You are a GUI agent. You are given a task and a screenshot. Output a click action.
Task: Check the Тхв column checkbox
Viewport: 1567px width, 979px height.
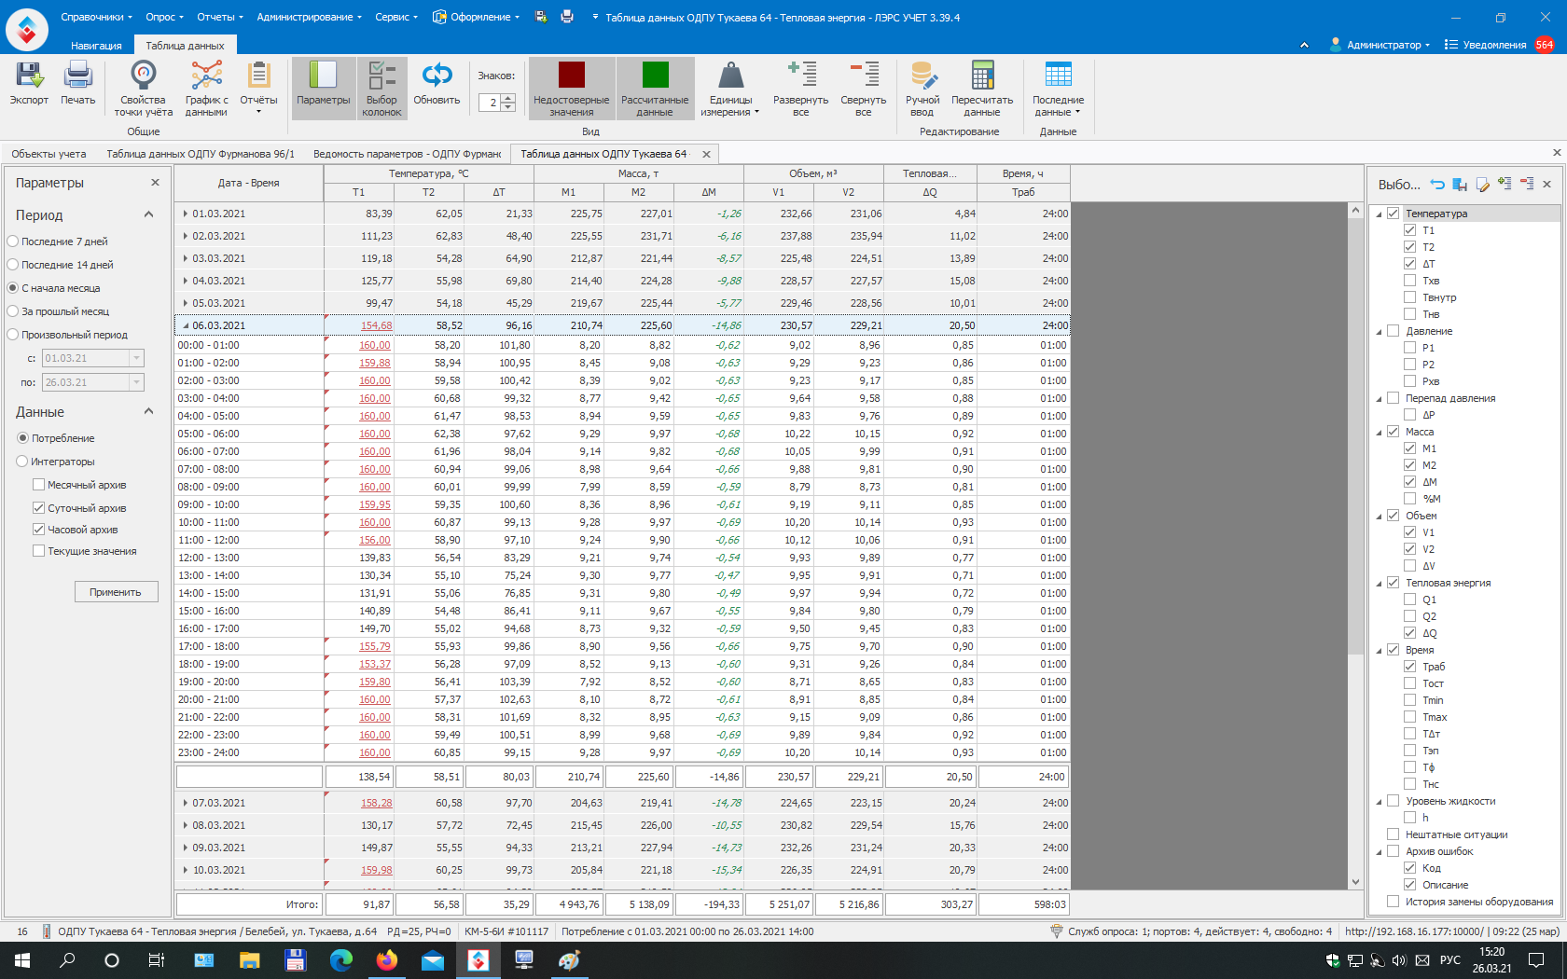click(1409, 281)
